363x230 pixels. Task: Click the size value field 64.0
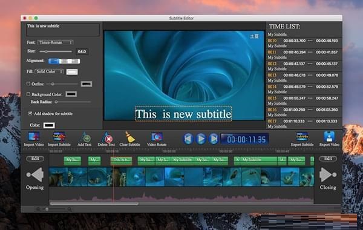click(82, 51)
